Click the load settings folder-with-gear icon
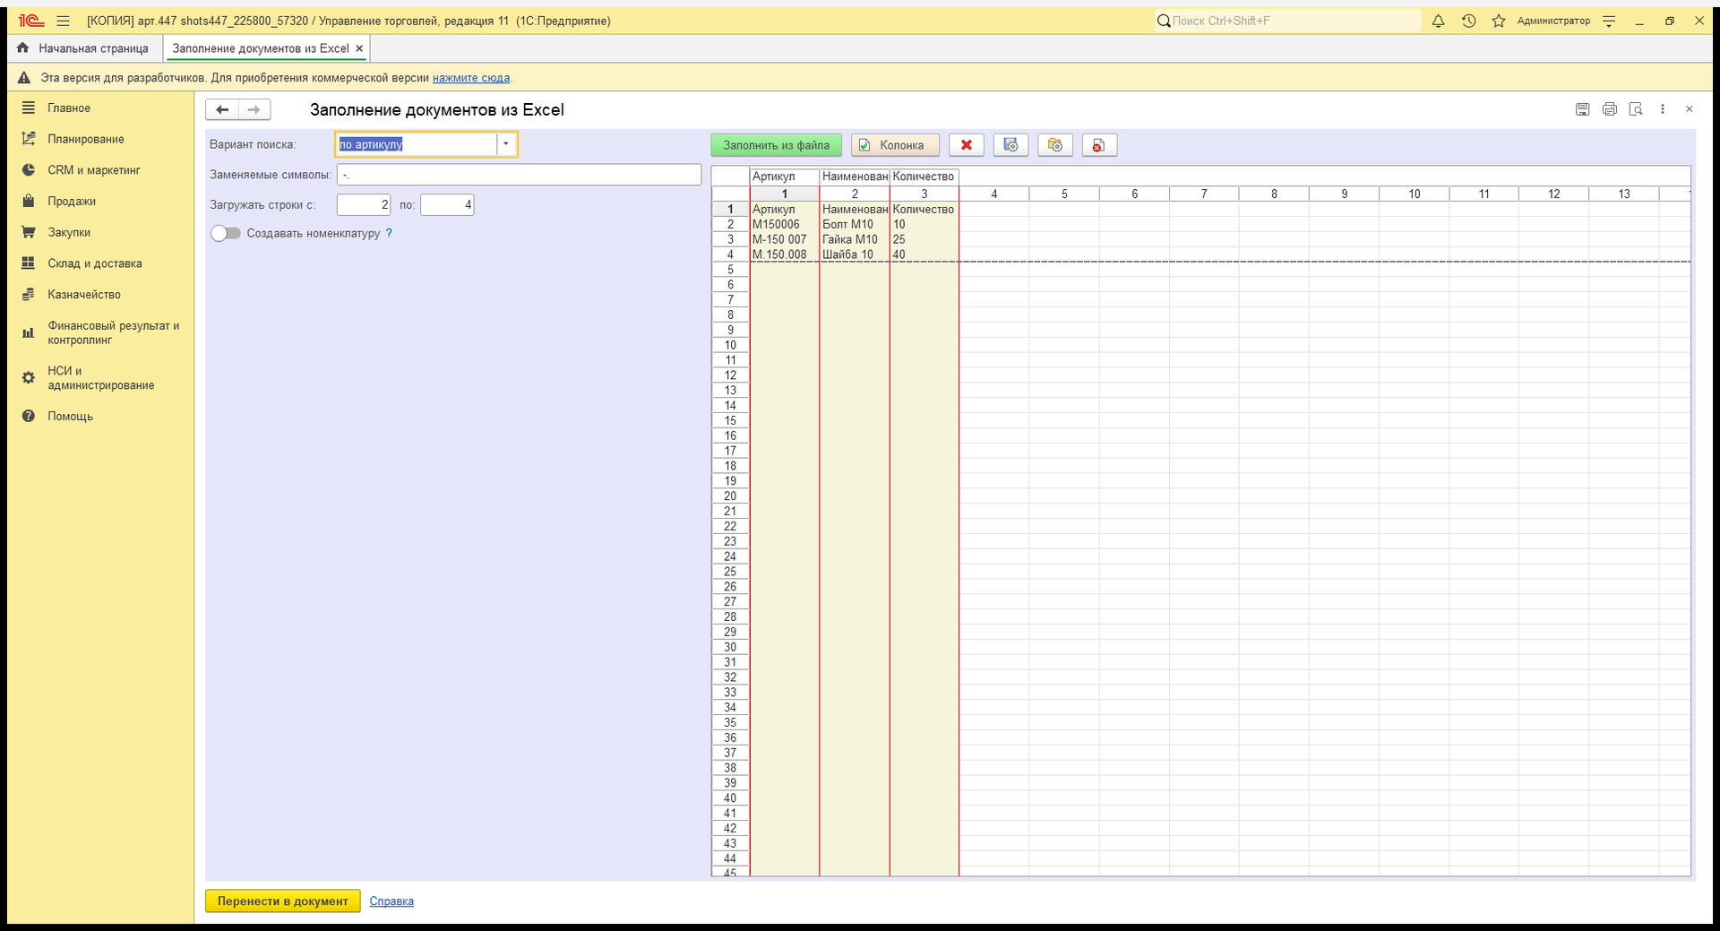This screenshot has width=1720, height=931. (x=1055, y=145)
